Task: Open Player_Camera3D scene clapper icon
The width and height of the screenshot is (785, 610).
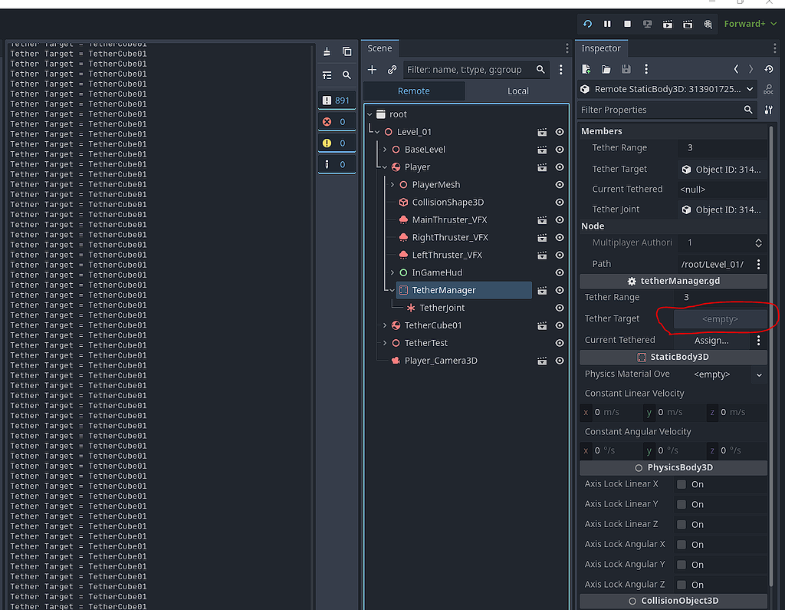Action: tap(542, 361)
